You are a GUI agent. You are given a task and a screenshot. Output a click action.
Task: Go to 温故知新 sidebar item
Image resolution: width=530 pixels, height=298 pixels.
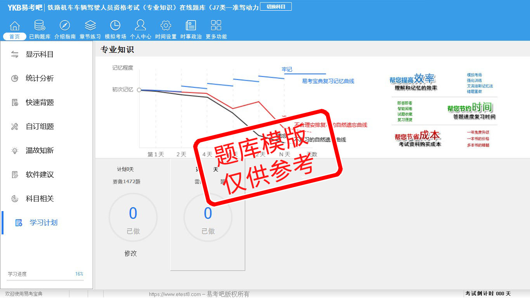[x=40, y=151]
